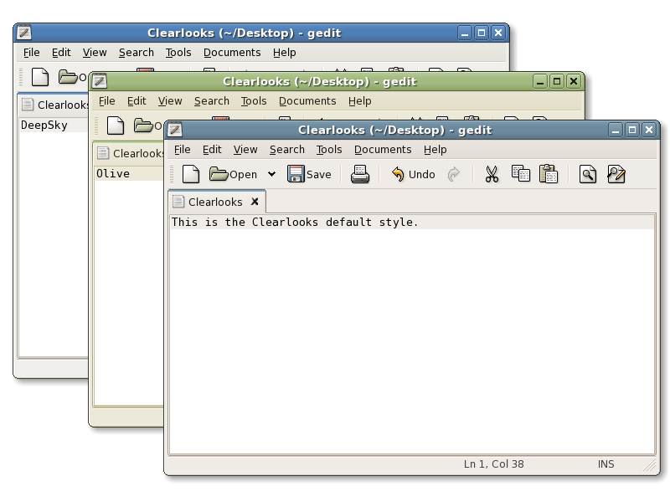This screenshot has height=502, width=670.
Task: Open the Documents menu in front window
Action: [x=383, y=150]
